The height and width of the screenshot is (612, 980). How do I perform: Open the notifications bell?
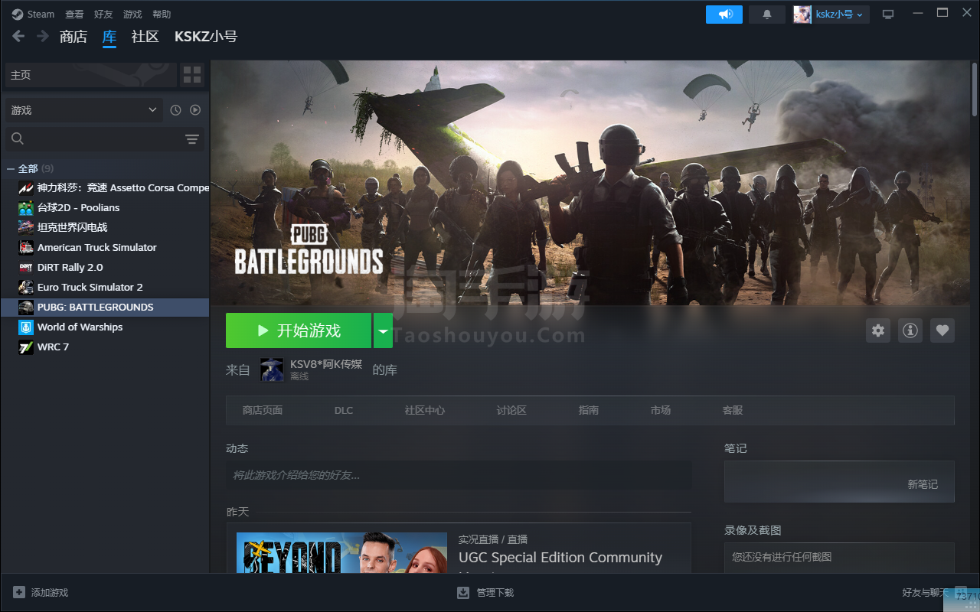point(767,15)
